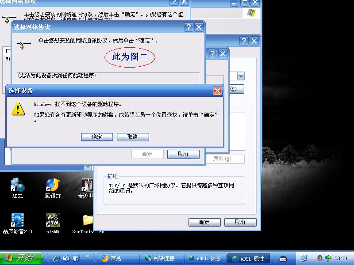The image size is (354, 265).
Task: Open the 奇迹世 game desktop shortcut
Action: coord(86,188)
